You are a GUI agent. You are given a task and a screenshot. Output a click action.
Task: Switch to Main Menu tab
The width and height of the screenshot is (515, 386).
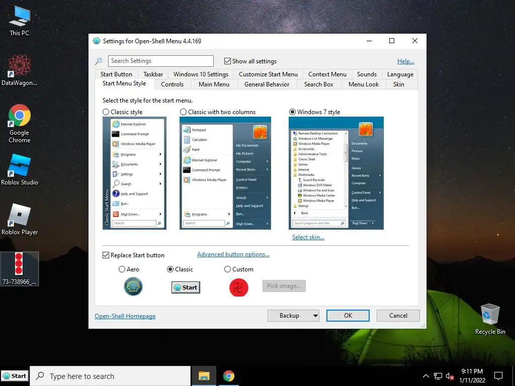tap(214, 84)
